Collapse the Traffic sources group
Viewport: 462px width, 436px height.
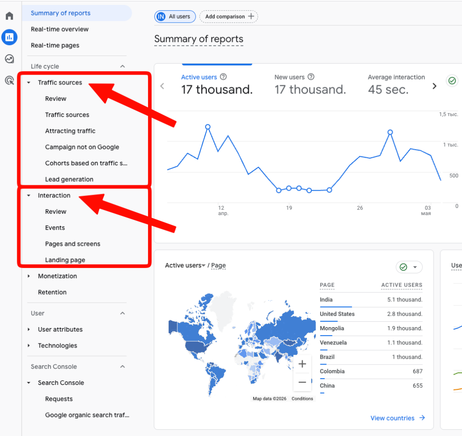(x=28, y=83)
